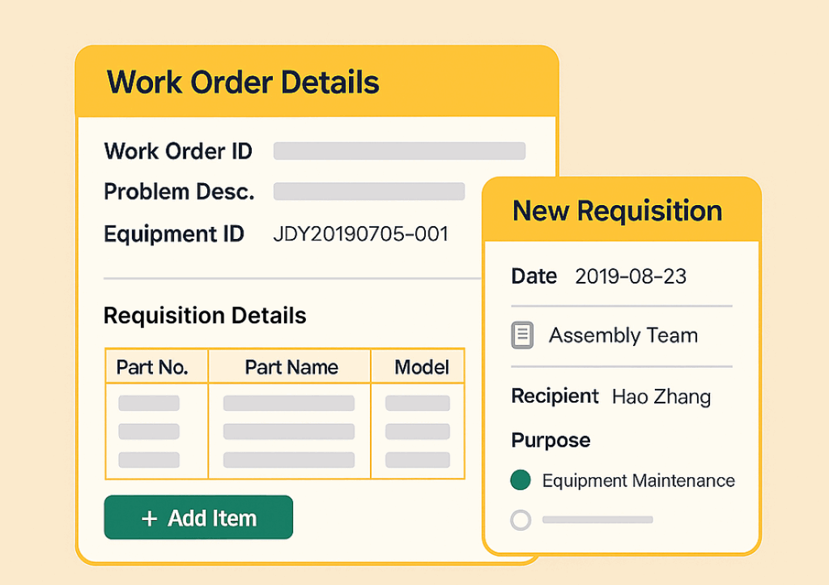
Task: Select the Equipment ID value JDY20190705-001
Action: pyautogui.click(x=360, y=235)
